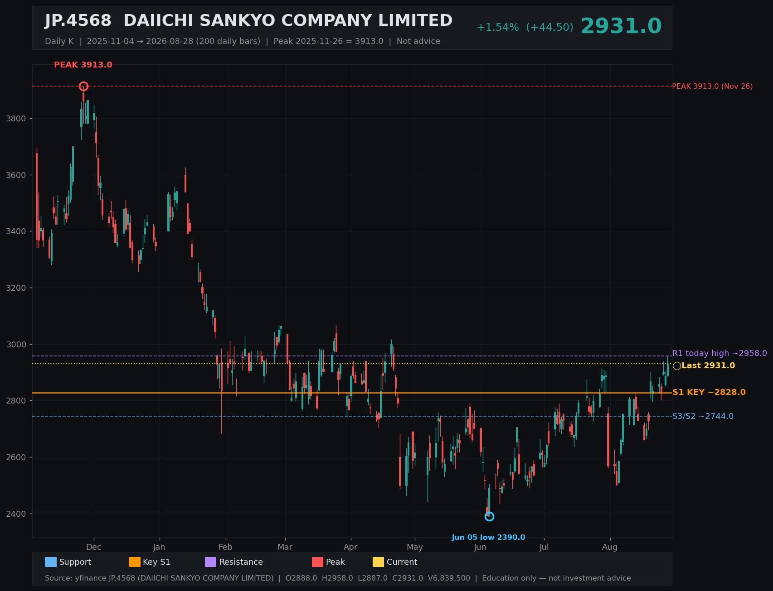The height and width of the screenshot is (591, 773).
Task: Click the bold 'PEAK 3913.0' label above the peak marker
Action: (x=83, y=65)
